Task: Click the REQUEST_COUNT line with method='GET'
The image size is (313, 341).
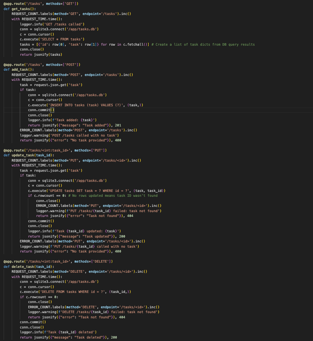Action: pos(71,14)
